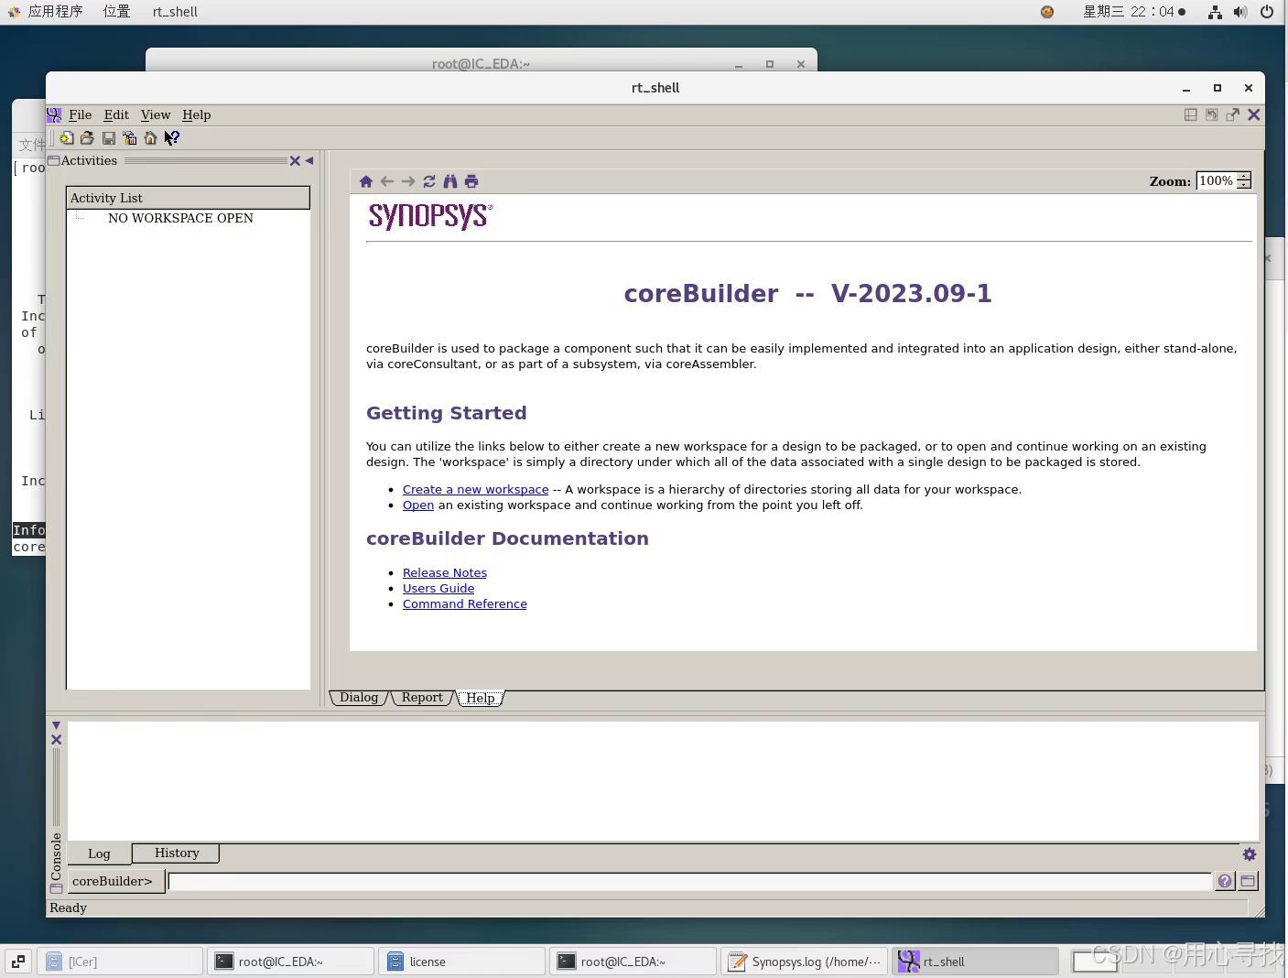This screenshot has width=1288, height=978.
Task: Click the New Workspace toolbar icon
Action: (67, 138)
